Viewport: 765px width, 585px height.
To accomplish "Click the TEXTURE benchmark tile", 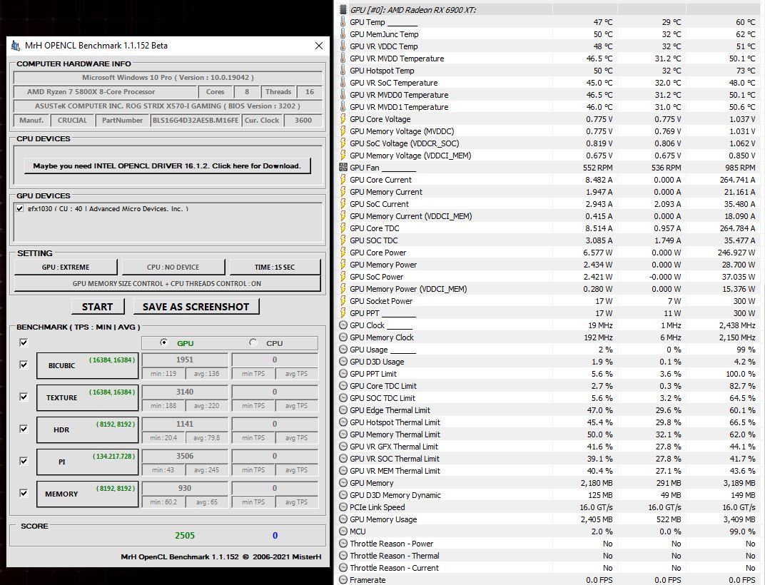I will [88, 397].
